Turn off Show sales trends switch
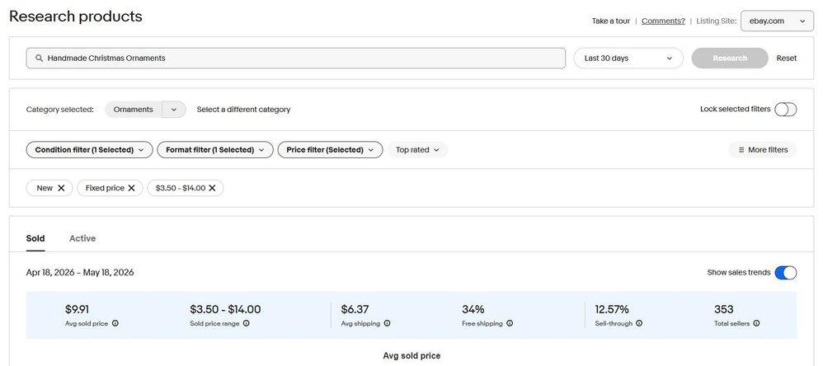The image size is (823, 366). 785,273
